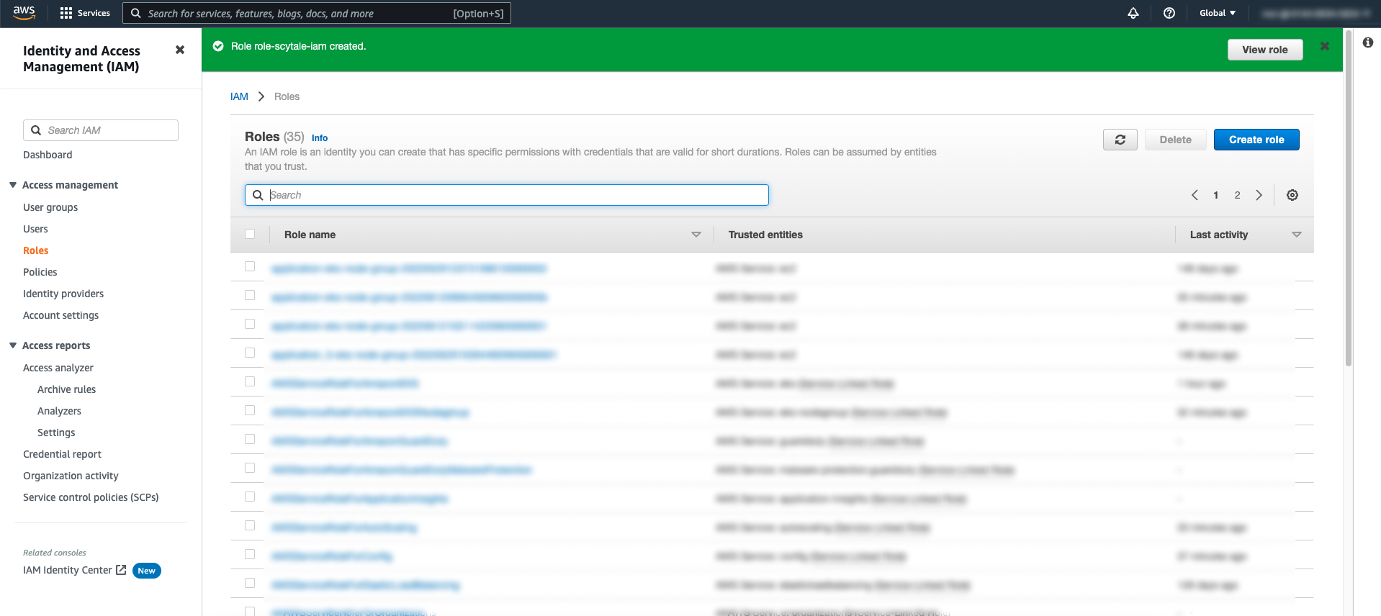Select checkbox of eighth role row
Image resolution: width=1381 pixels, height=616 pixels.
[250, 468]
